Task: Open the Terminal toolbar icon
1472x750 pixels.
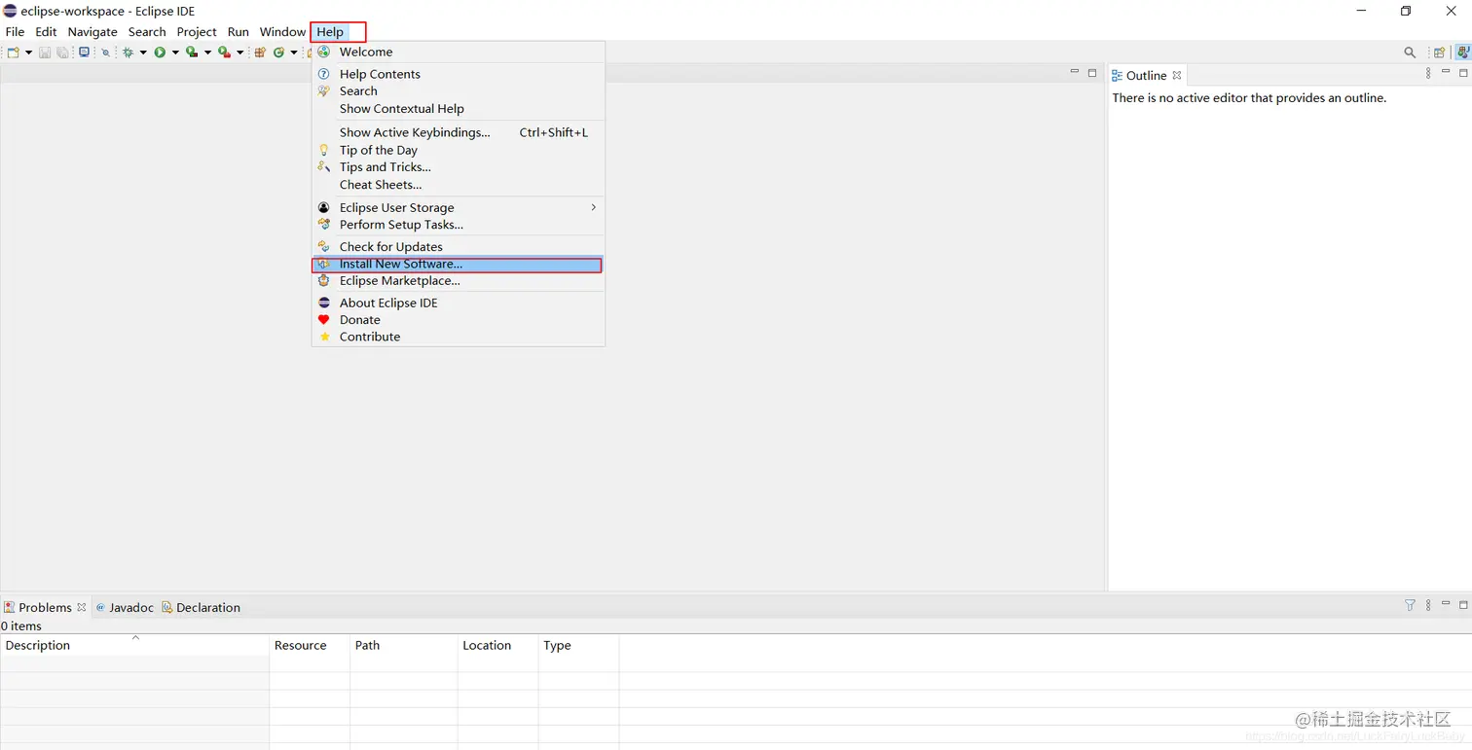Action: (x=85, y=53)
